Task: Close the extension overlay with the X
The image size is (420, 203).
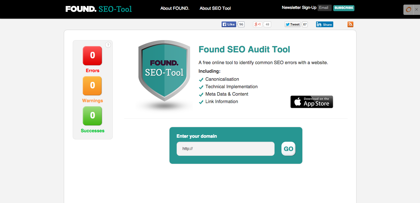Action: pyautogui.click(x=416, y=9)
